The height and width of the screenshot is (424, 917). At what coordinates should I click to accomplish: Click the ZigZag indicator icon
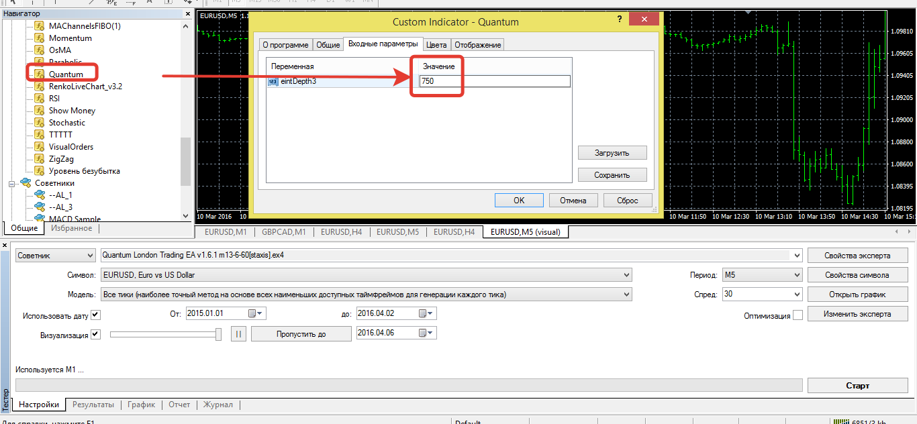tap(39, 159)
